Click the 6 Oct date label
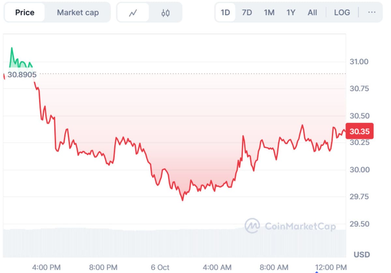 160,267
